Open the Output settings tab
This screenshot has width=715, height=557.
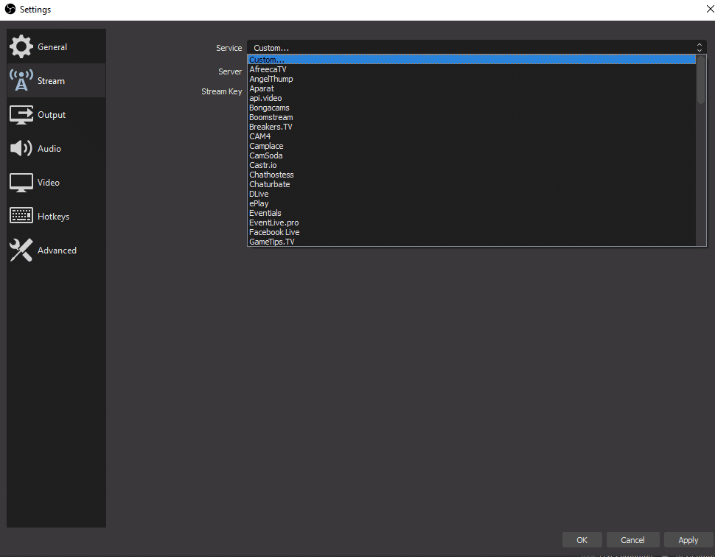click(57, 114)
